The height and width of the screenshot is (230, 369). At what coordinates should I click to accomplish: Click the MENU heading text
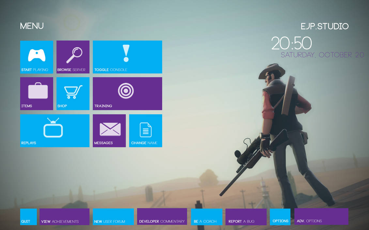pyautogui.click(x=32, y=26)
